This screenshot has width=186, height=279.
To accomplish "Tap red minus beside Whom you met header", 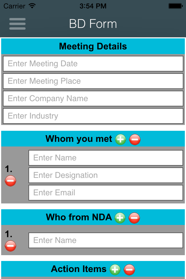I will (135, 139).
